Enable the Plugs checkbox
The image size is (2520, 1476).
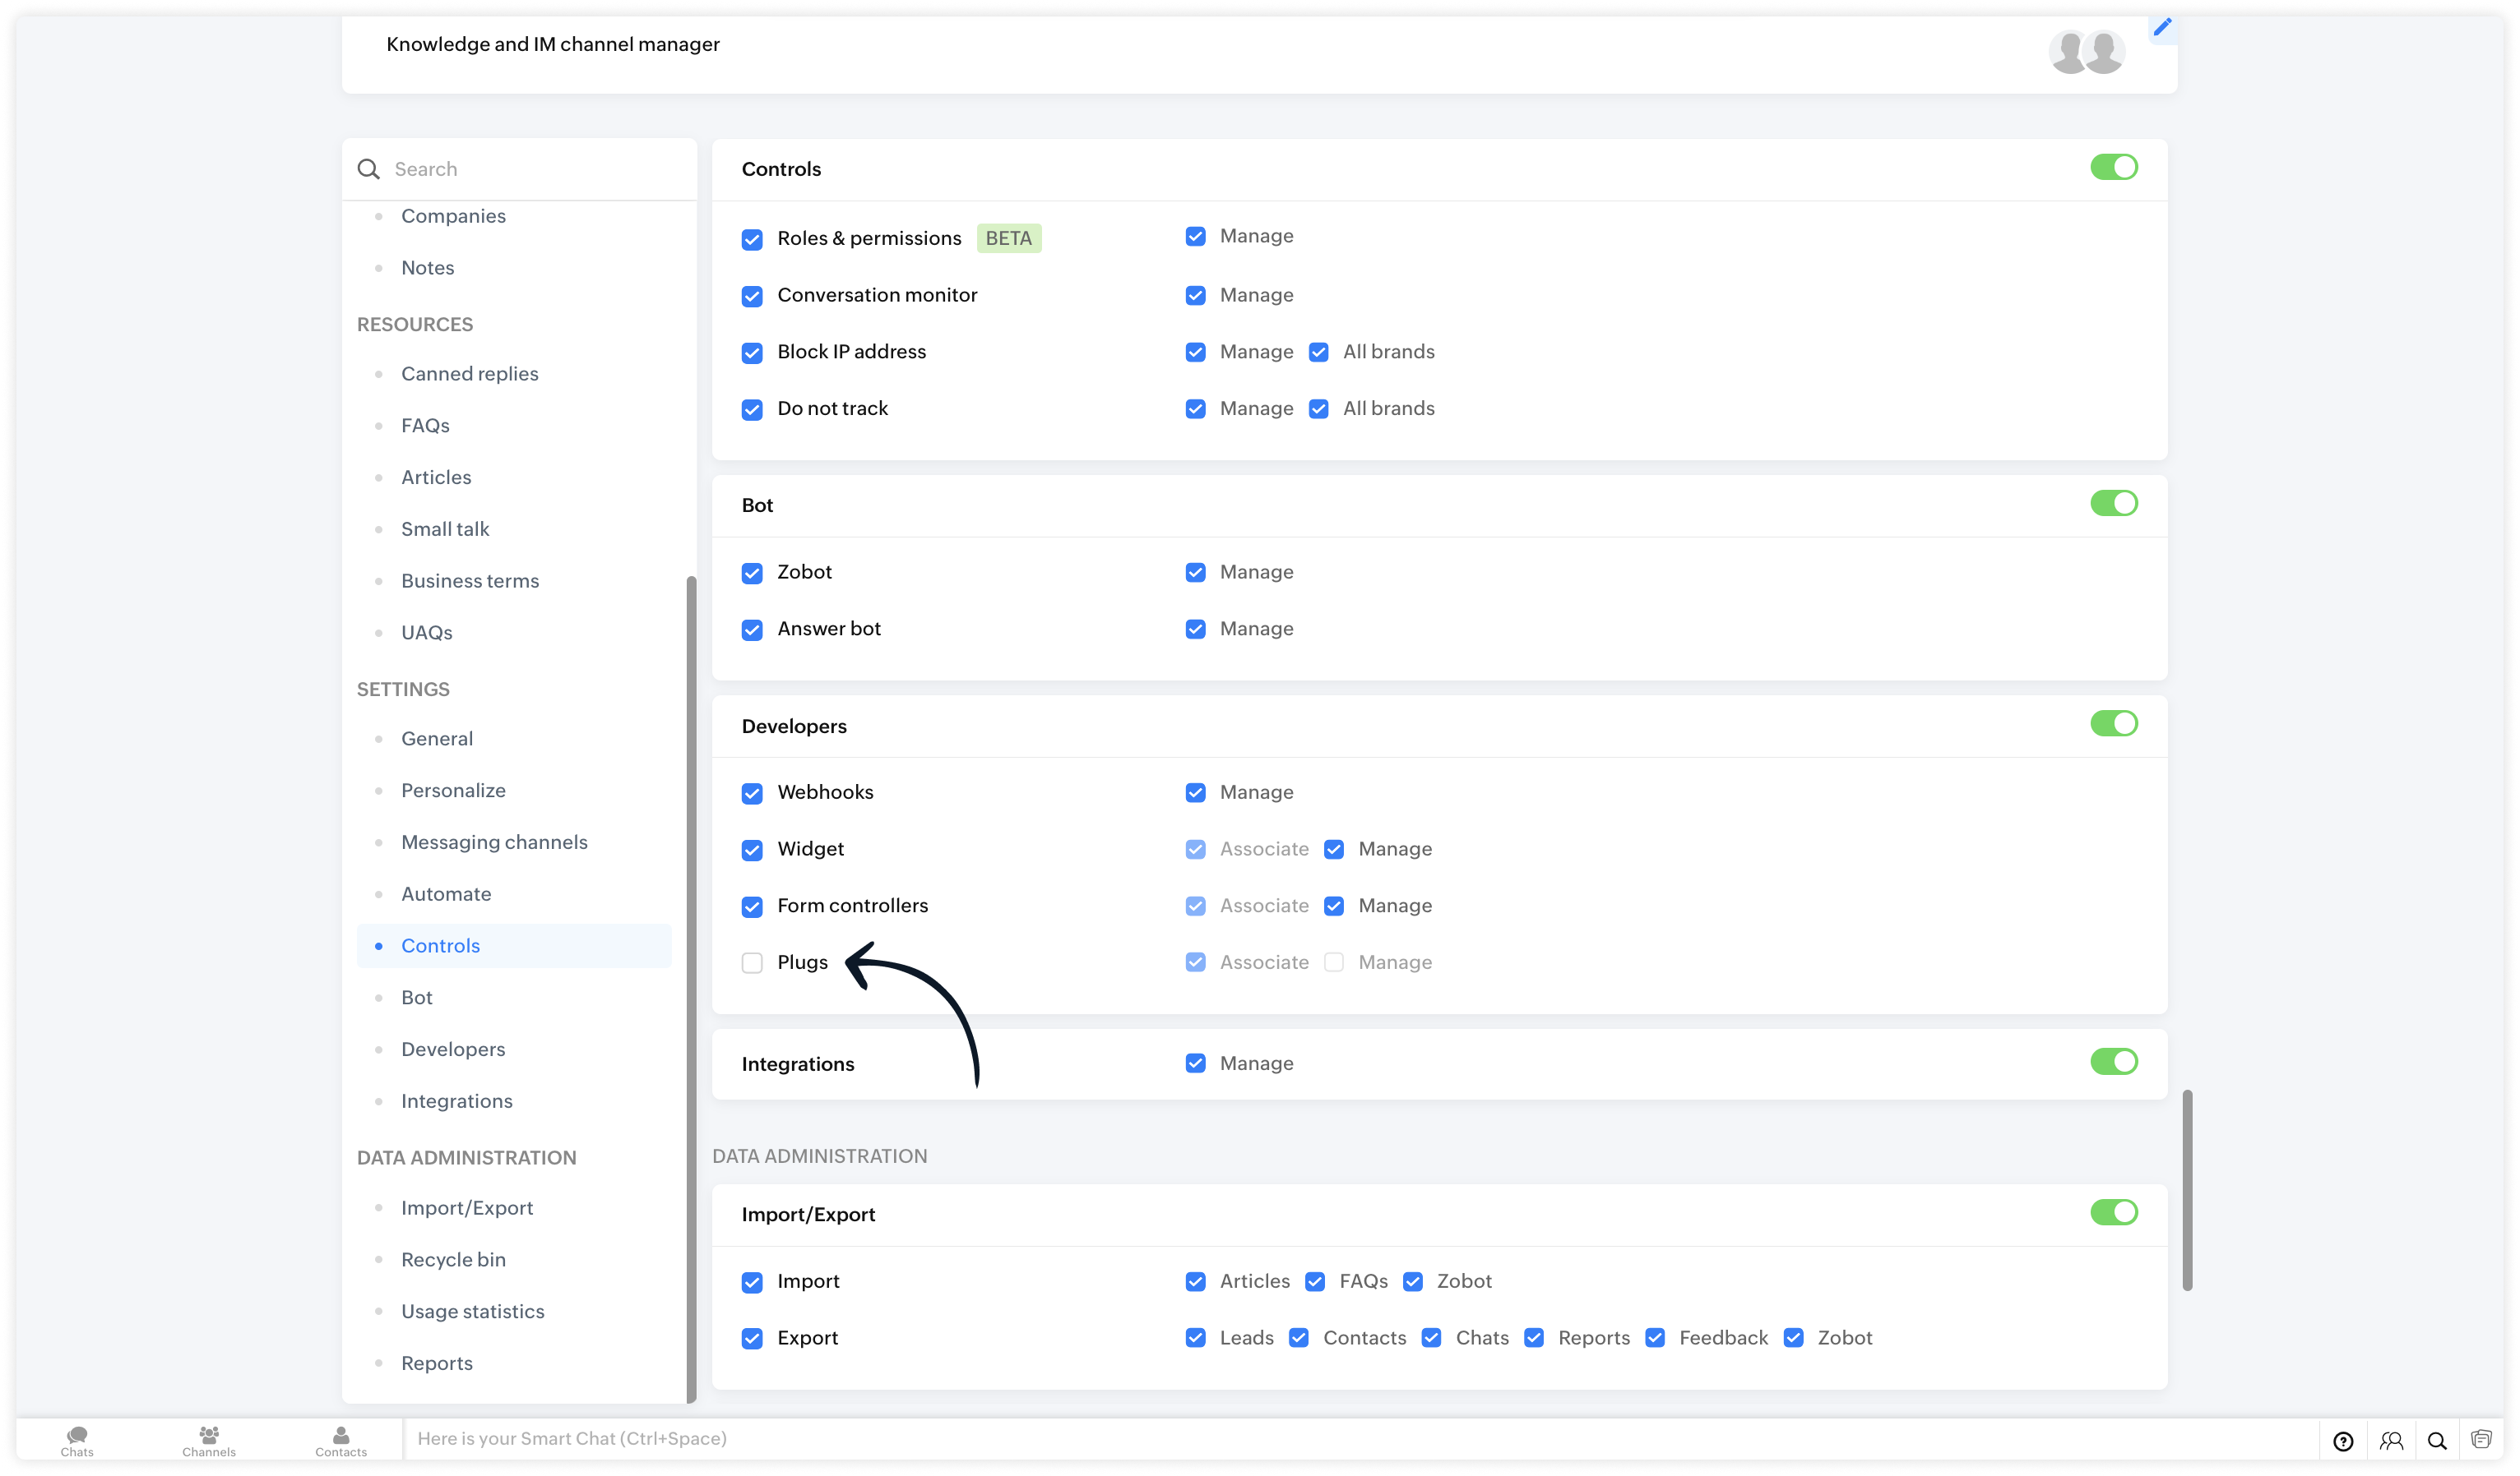click(752, 962)
